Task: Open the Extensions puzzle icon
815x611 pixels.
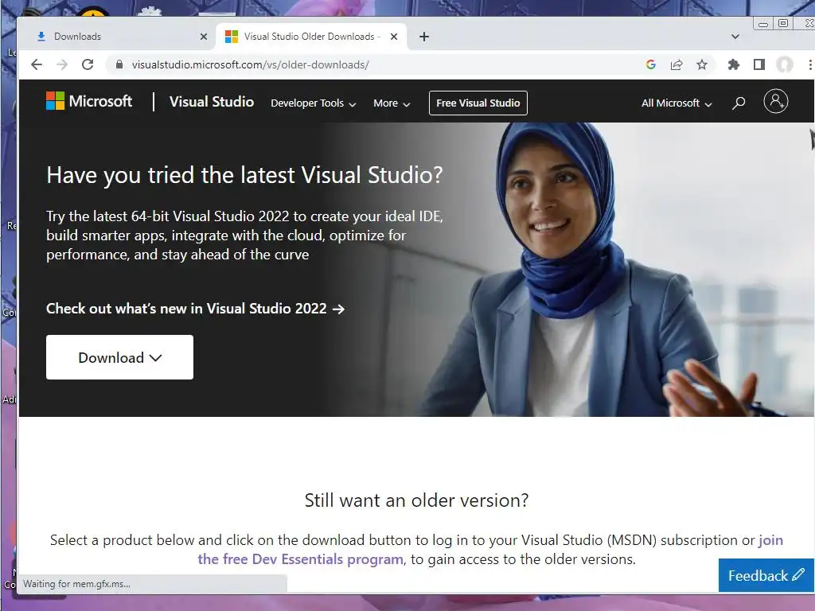Action: pos(733,64)
